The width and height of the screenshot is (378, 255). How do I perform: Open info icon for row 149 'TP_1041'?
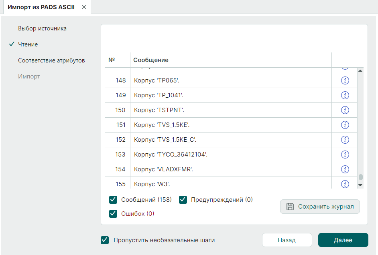(344, 95)
